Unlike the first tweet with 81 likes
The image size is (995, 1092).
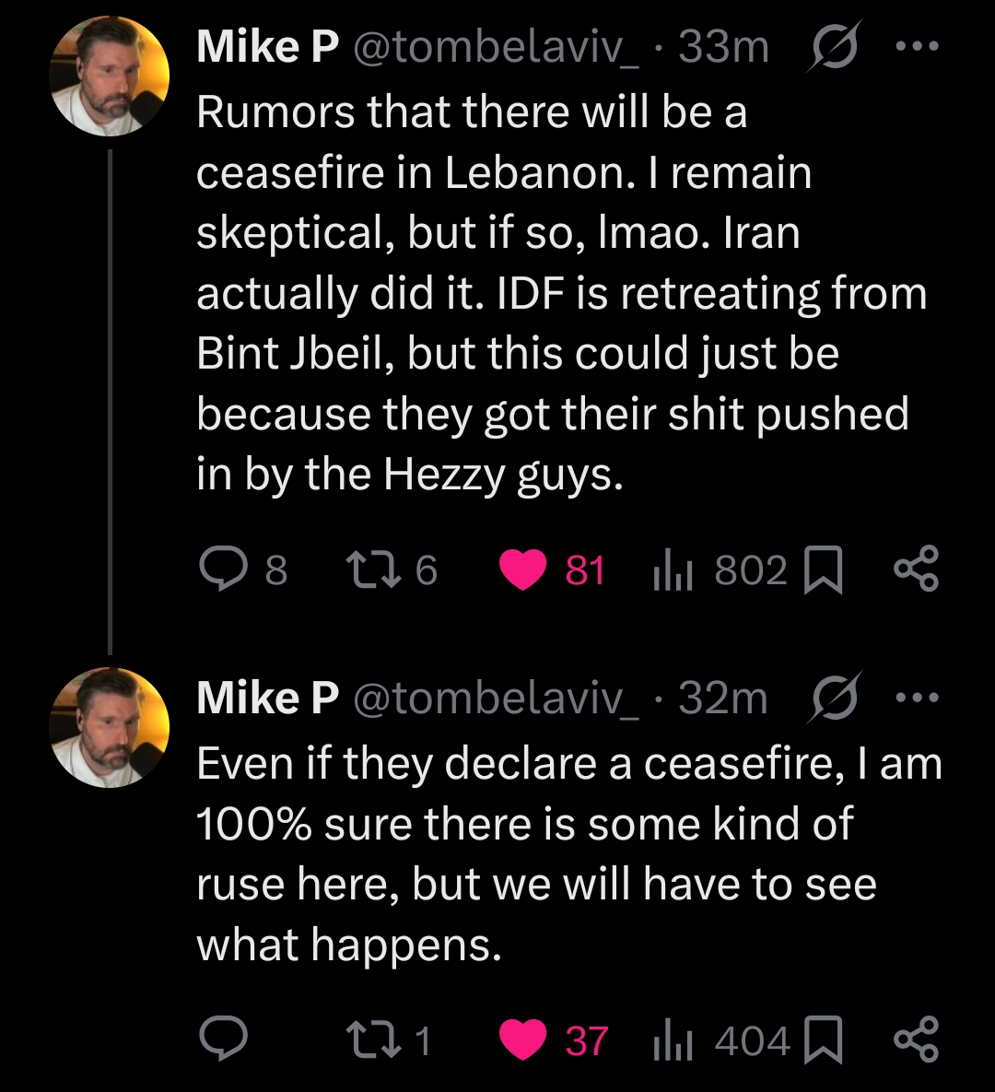point(523,570)
